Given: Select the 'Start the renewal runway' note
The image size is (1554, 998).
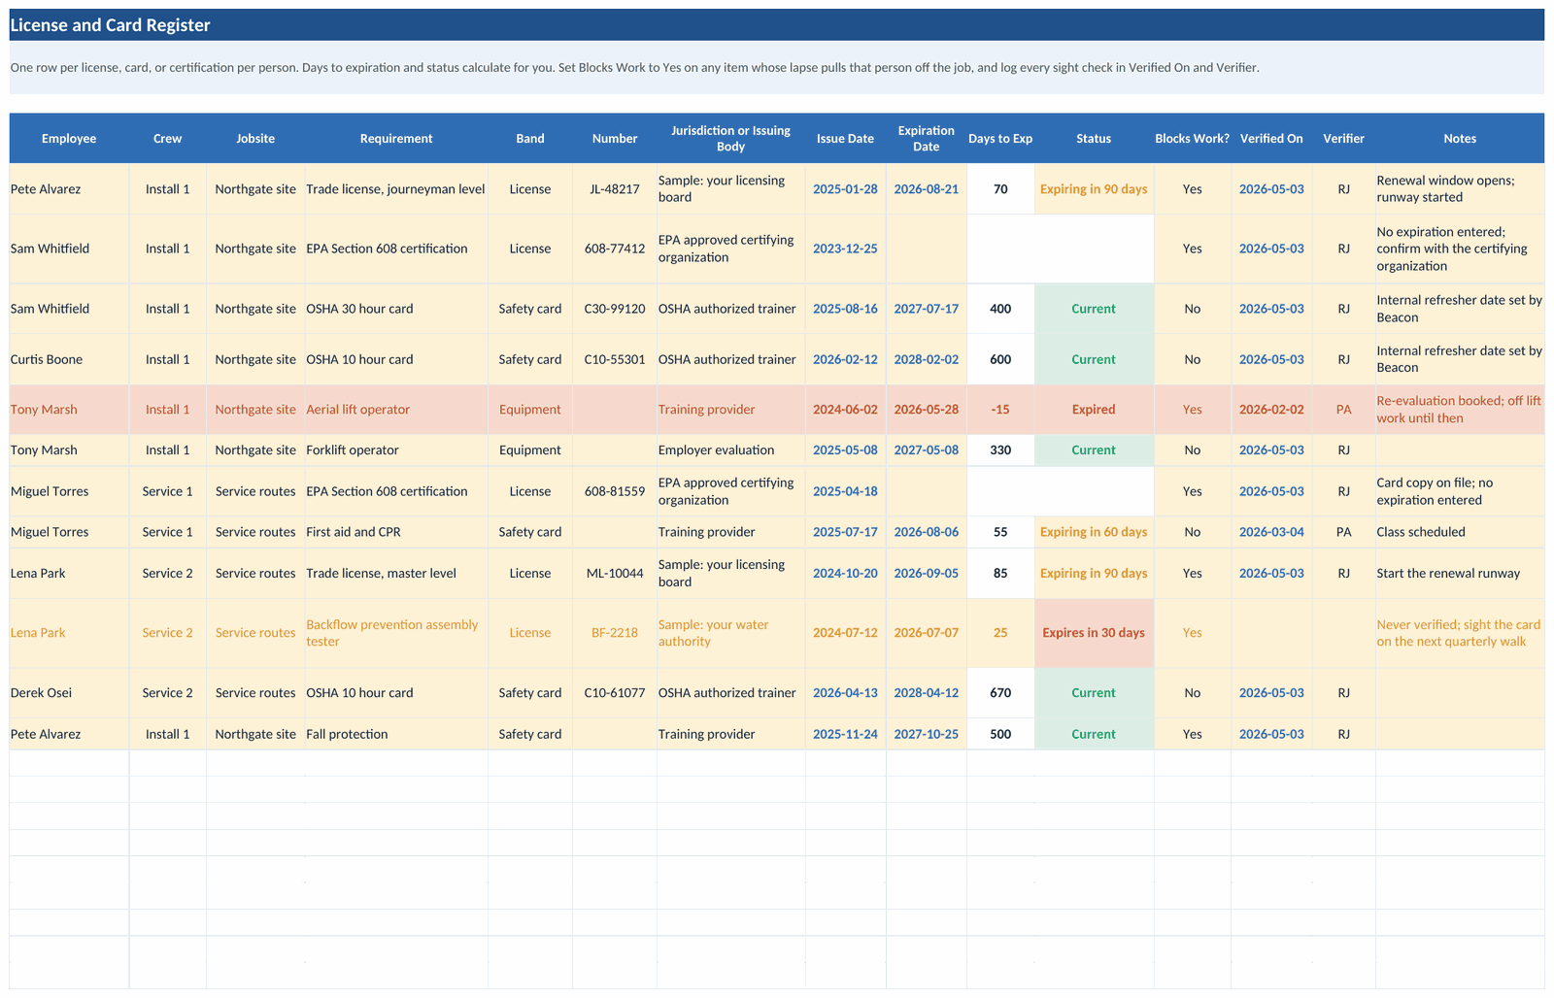Looking at the screenshot, I should pos(1460,574).
